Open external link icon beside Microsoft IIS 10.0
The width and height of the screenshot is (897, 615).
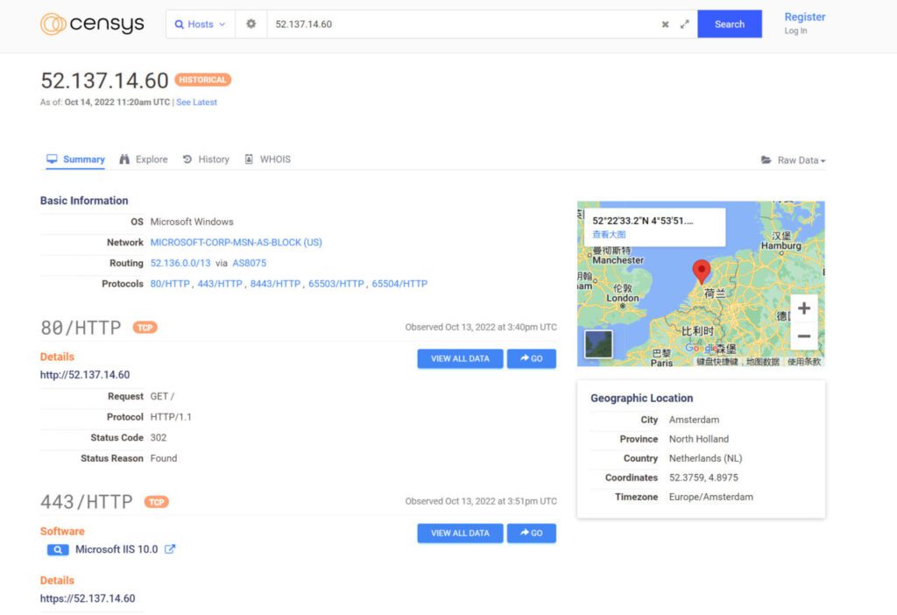(170, 549)
